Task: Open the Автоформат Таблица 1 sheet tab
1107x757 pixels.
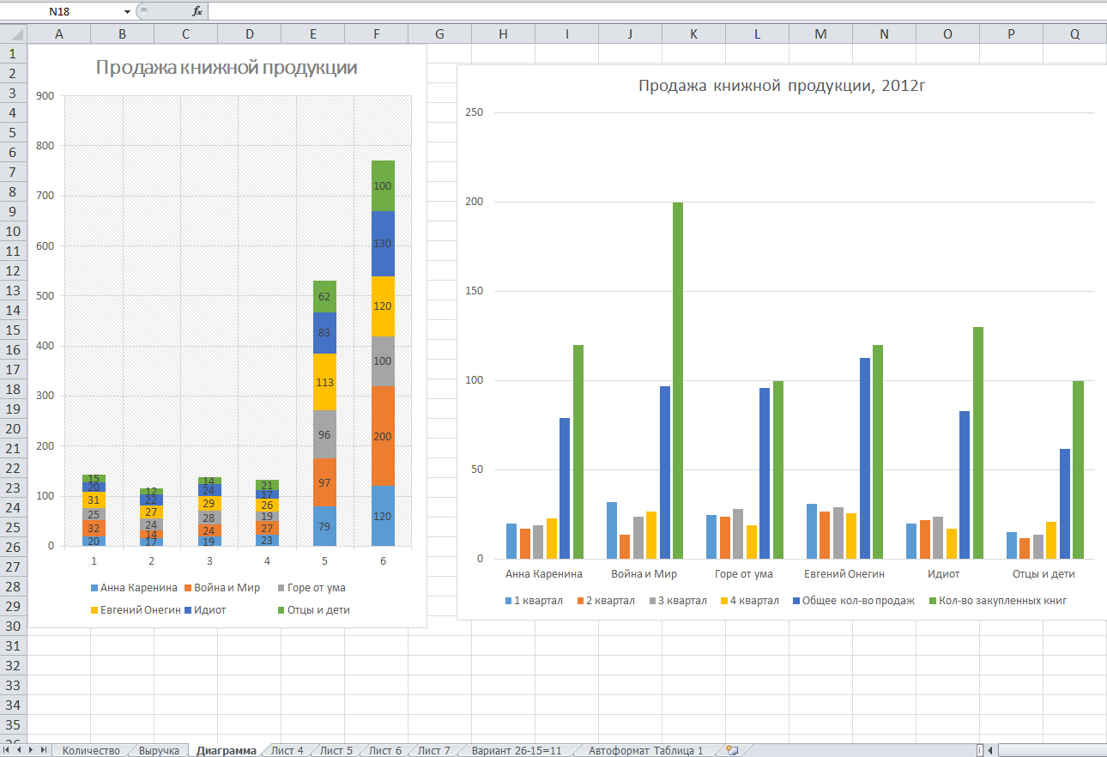Action: (645, 750)
